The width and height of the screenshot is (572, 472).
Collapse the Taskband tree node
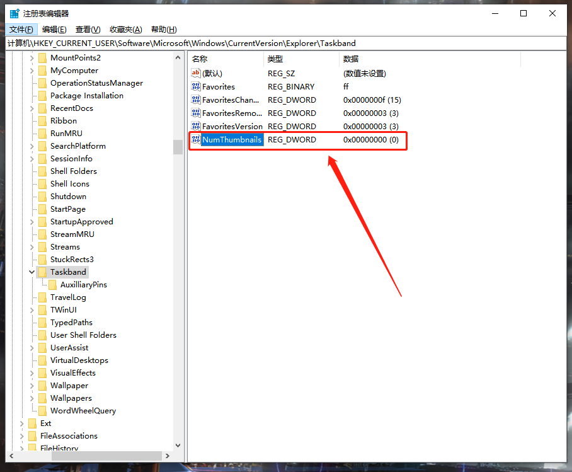tap(31, 272)
